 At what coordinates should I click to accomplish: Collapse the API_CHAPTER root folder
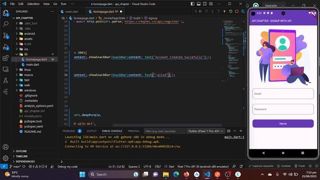click(x=24, y=18)
